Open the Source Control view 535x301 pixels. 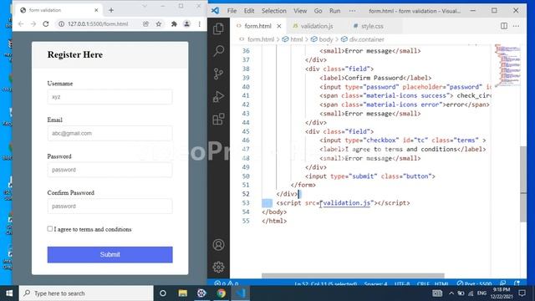(x=218, y=74)
